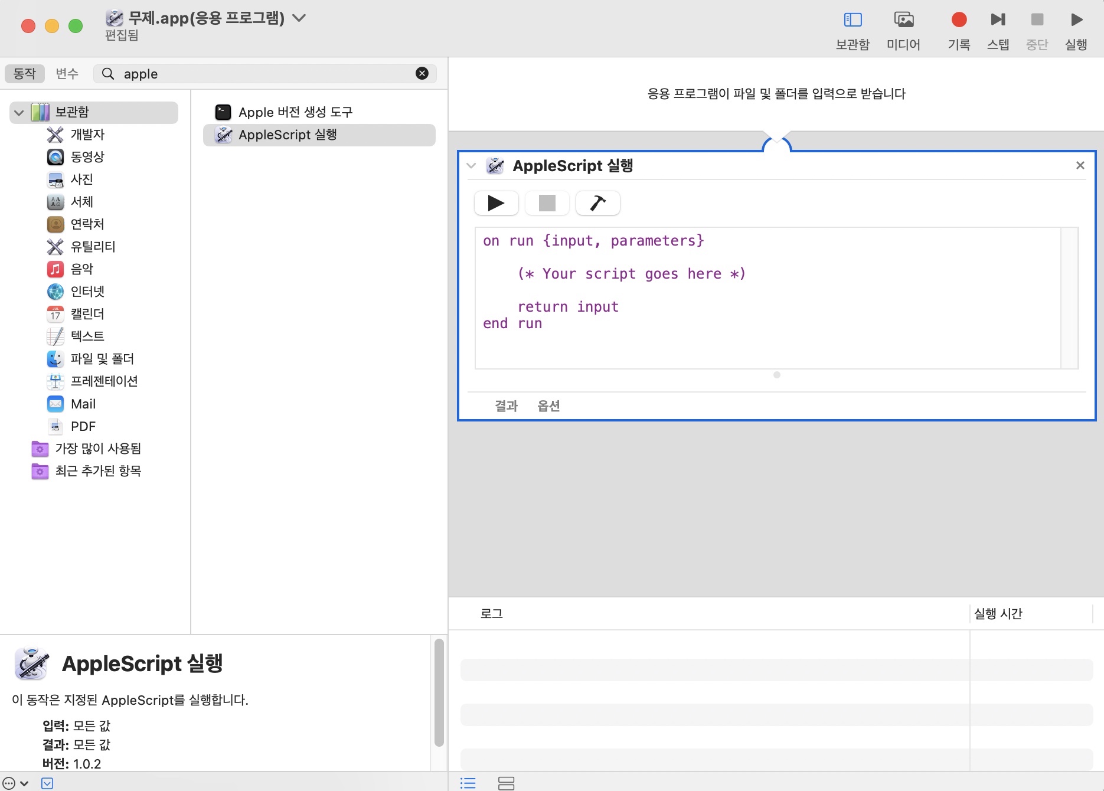Open the 무제.app title dropdown chevron
The image size is (1104, 791).
299,18
